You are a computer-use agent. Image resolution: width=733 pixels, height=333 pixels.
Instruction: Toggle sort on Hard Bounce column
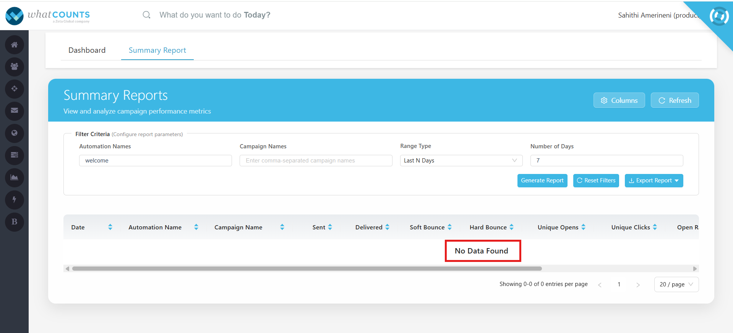[511, 227]
